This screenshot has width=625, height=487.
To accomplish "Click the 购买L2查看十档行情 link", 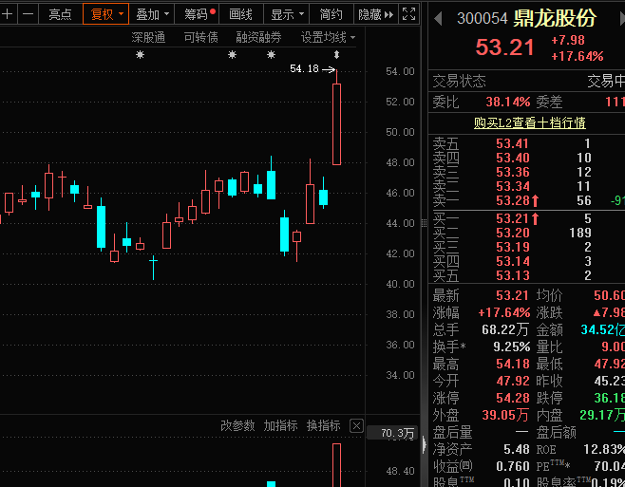I will [529, 122].
